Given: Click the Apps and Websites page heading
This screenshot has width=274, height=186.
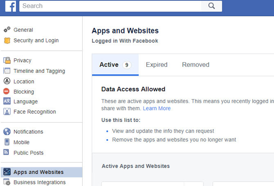Looking at the screenshot, I should (x=125, y=31).
